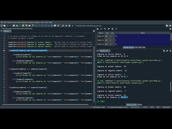Change to parent directory arrow icon
172x129 pixels.
click(x=170, y=26)
